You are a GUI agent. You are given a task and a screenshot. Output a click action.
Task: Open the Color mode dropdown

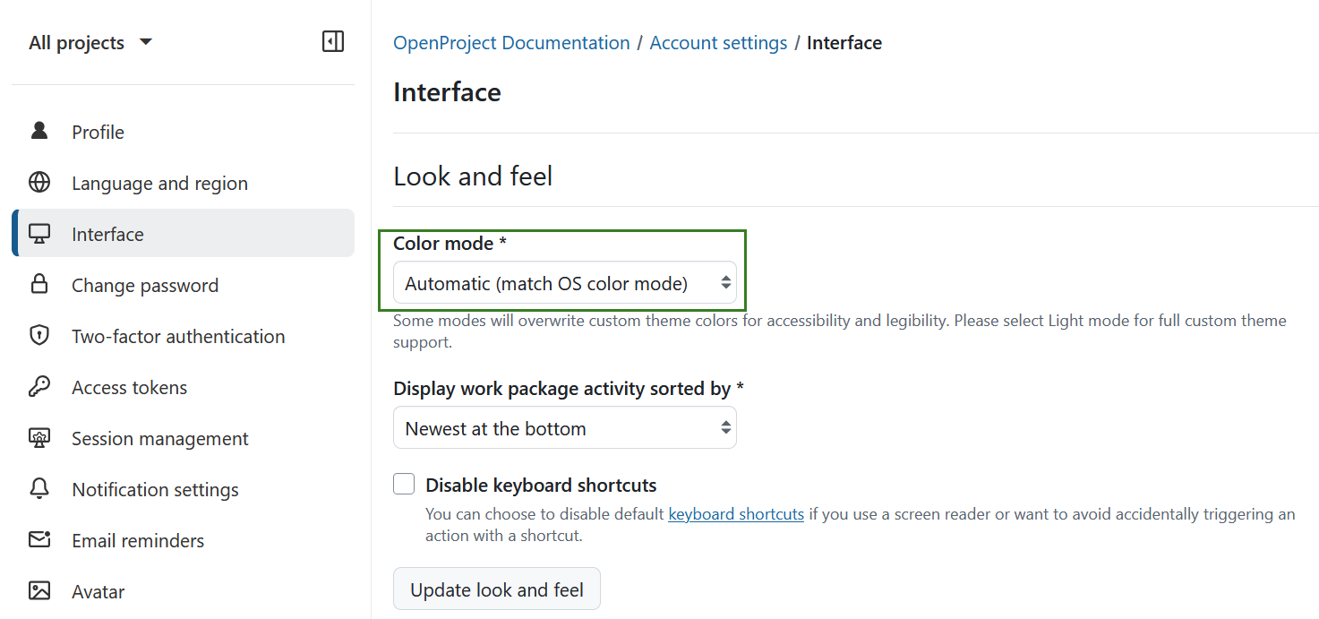point(565,282)
